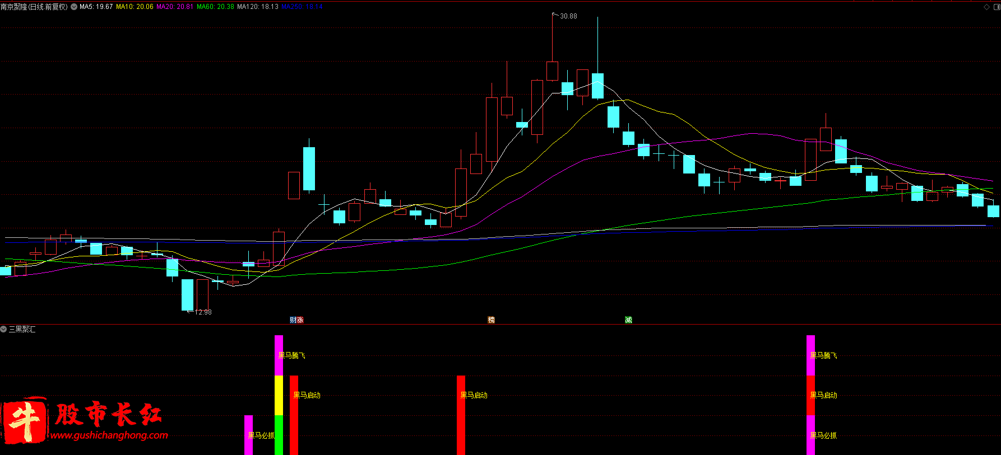Click the diamond icon at top right
The height and width of the screenshot is (455, 1001).
(x=986, y=7)
